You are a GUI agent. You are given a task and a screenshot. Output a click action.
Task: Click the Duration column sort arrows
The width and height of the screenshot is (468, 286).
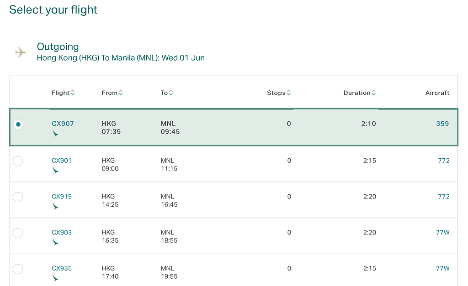click(x=374, y=92)
